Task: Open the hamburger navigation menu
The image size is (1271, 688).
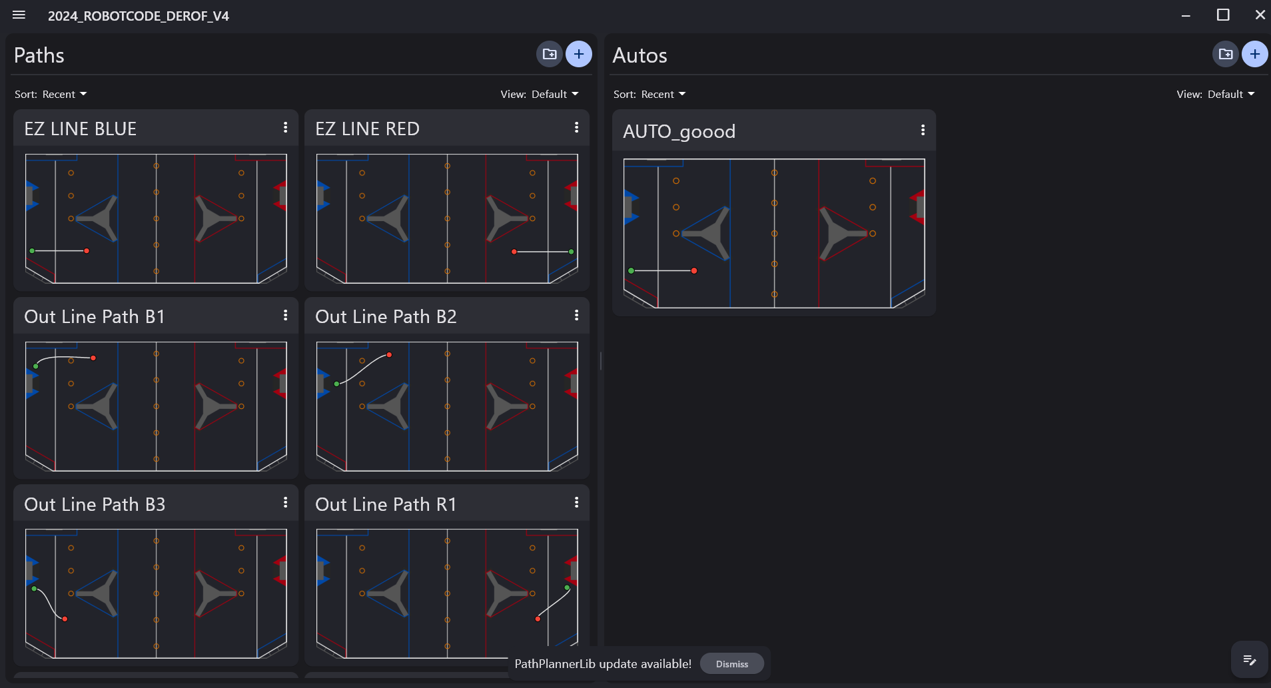Action: click(x=19, y=15)
